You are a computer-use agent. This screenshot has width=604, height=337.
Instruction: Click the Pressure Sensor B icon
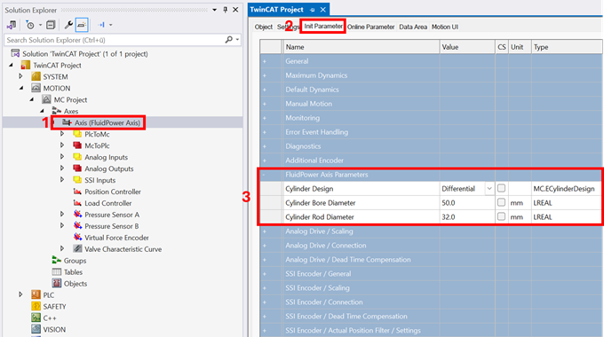(77, 226)
